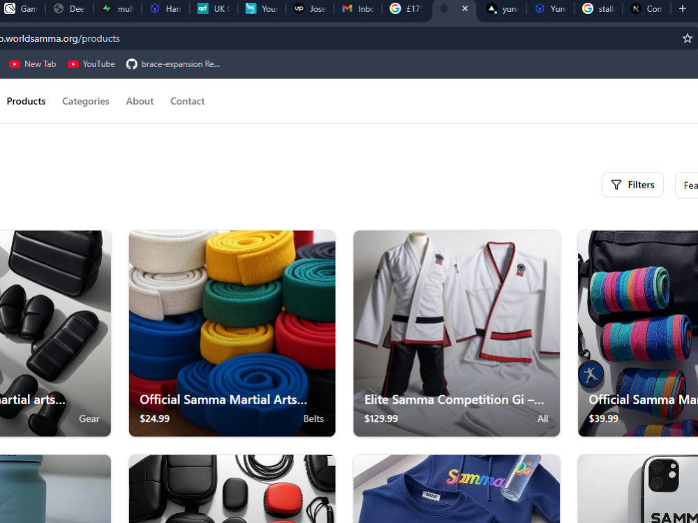The width and height of the screenshot is (698, 523).
Task: Switch to the 'You' browser tab
Action: pyautogui.click(x=261, y=8)
